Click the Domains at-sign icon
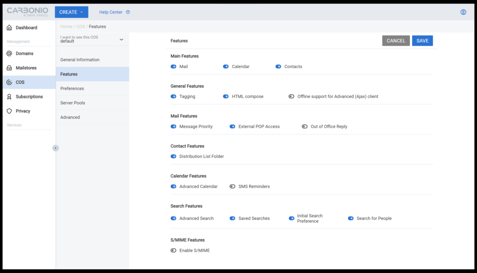477x273 pixels. (9, 54)
